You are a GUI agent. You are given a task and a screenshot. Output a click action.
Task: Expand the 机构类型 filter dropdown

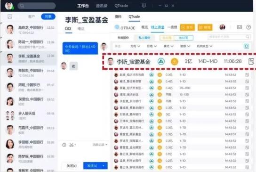click(x=205, y=46)
